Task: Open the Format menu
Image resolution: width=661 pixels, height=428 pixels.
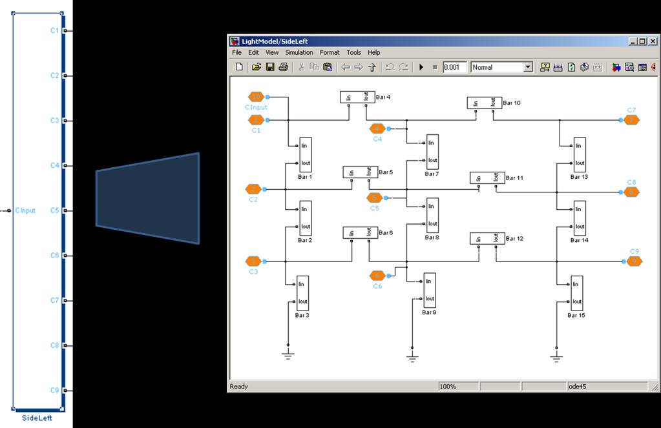Action: 330,52
